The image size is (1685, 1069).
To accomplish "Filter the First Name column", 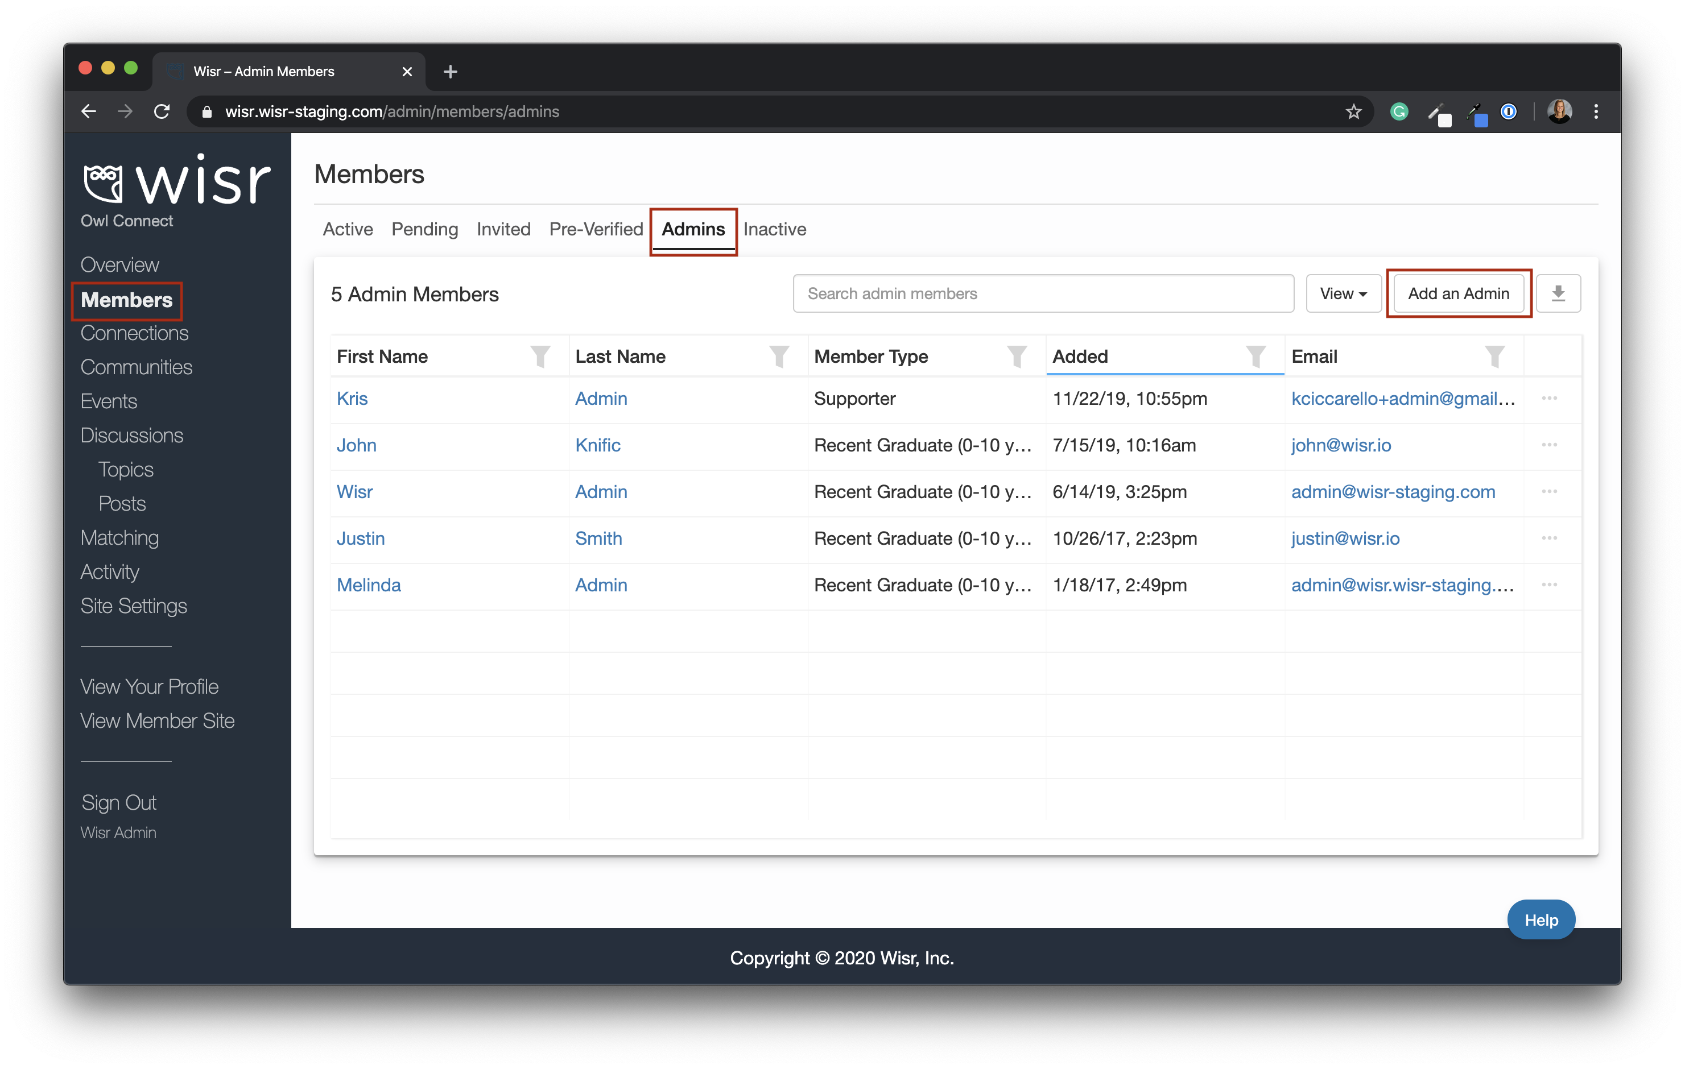I will [539, 357].
